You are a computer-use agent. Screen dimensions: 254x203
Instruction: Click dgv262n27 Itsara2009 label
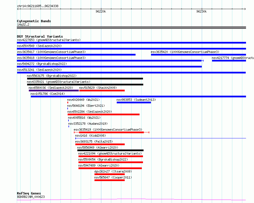pyautogui.click(x=113, y=171)
